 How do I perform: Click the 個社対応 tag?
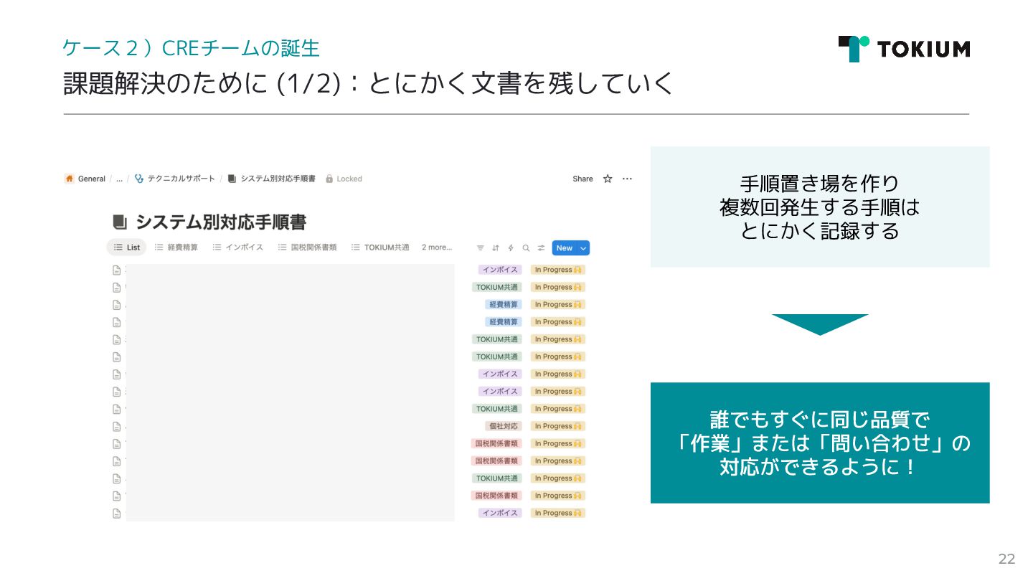pos(504,426)
